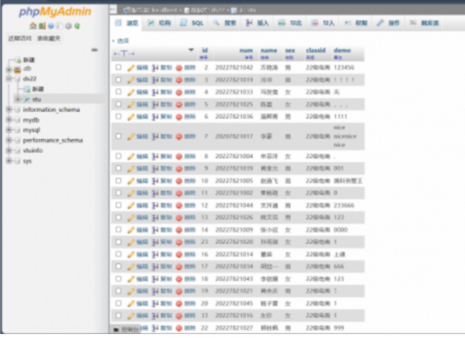Open the blue help documentation icon
This screenshot has width=465, height=338.
(x=51, y=26)
